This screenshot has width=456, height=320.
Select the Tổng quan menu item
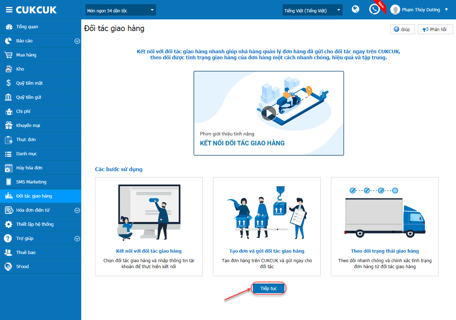pos(41,27)
